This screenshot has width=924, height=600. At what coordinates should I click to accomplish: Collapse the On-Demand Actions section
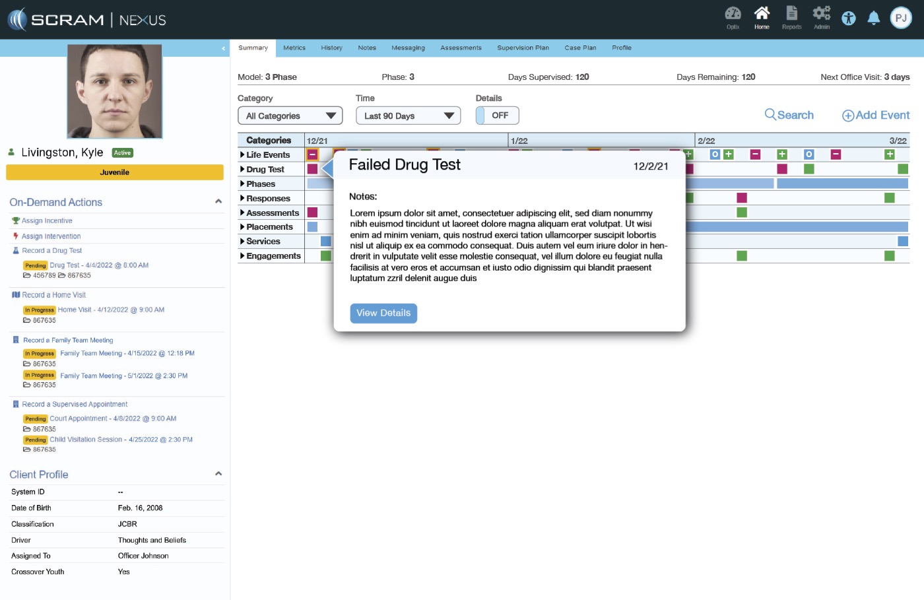(218, 201)
